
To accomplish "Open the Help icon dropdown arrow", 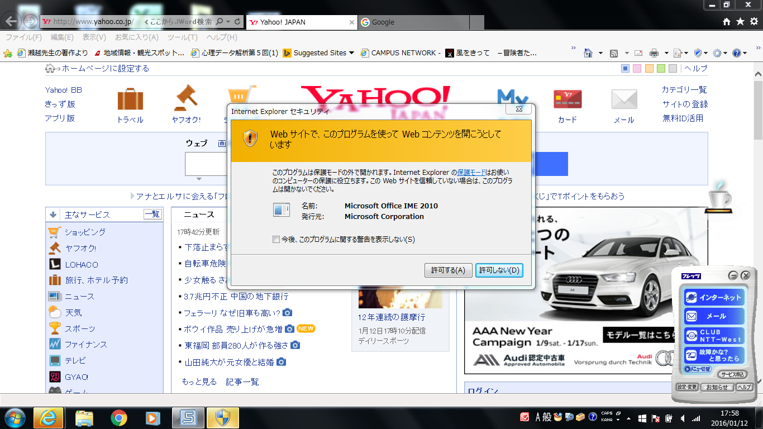I will point(746,53).
